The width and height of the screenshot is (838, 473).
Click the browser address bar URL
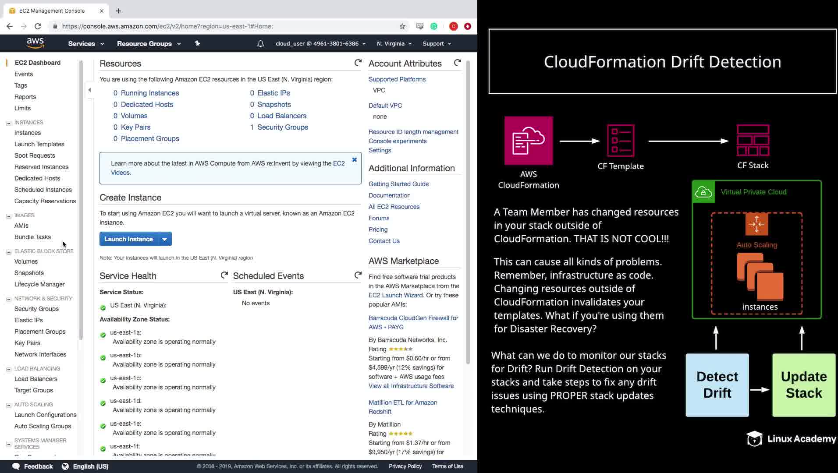[167, 26]
